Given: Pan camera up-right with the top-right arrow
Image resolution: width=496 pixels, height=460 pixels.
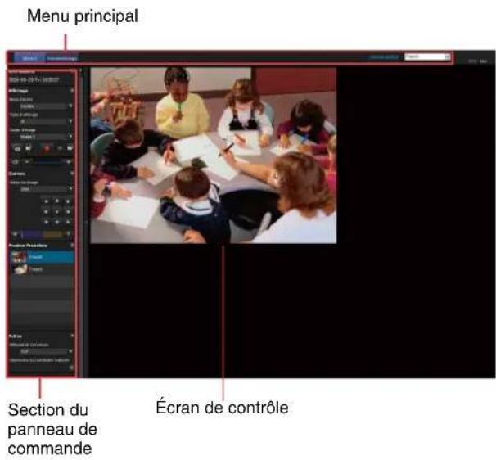Looking at the screenshot, I should (x=68, y=201).
